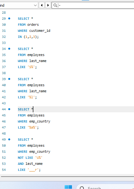Click 'FROM orders' on line 30

click(x=28, y=25)
